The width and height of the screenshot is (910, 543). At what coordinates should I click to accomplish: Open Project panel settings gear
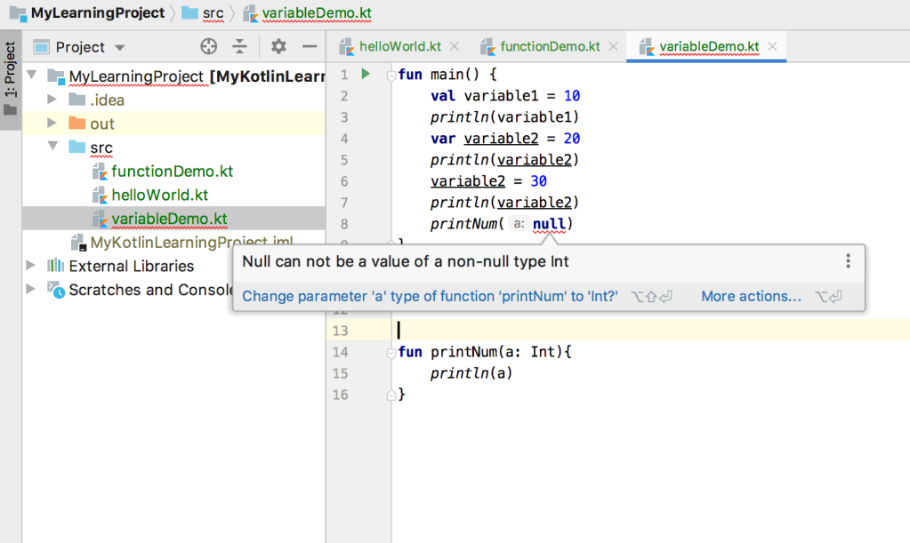pyautogui.click(x=278, y=47)
